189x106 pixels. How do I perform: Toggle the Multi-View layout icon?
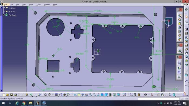point(102,95)
